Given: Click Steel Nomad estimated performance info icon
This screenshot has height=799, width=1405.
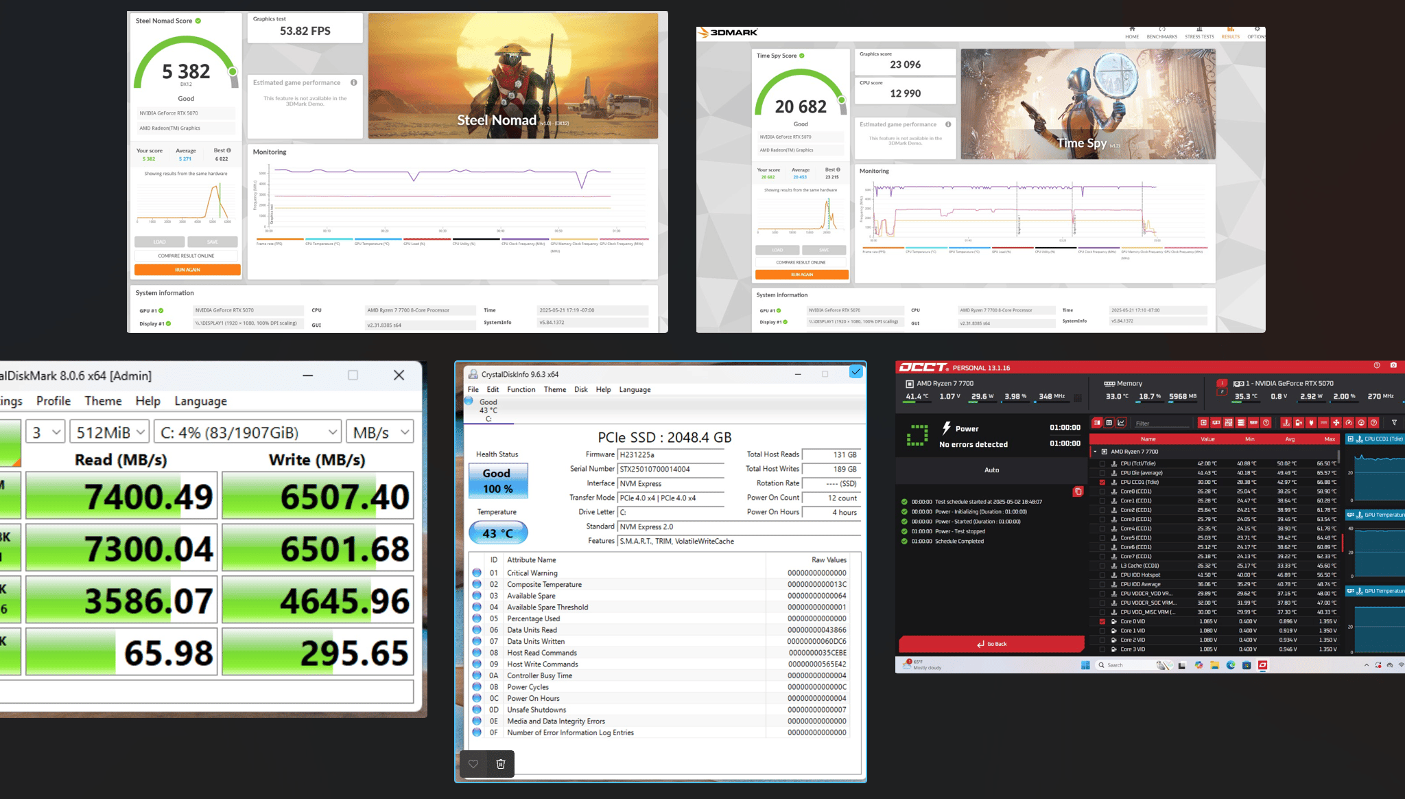Looking at the screenshot, I should [x=354, y=82].
